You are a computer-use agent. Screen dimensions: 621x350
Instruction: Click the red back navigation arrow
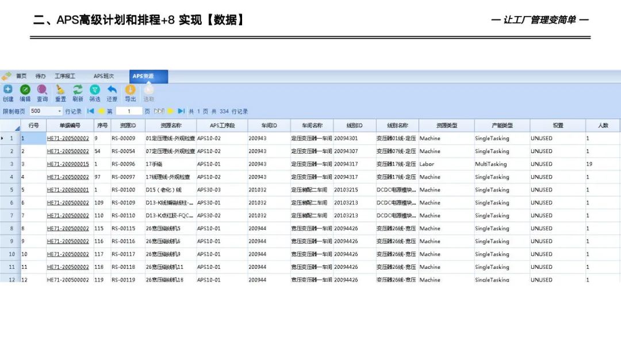99,111
